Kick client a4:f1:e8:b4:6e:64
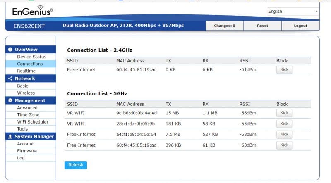The height and width of the screenshot is (183, 331). coord(284,134)
